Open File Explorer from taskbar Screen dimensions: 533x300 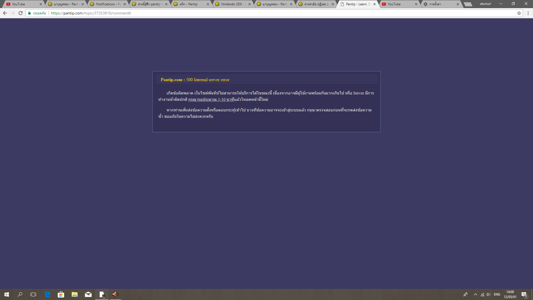[x=74, y=294]
